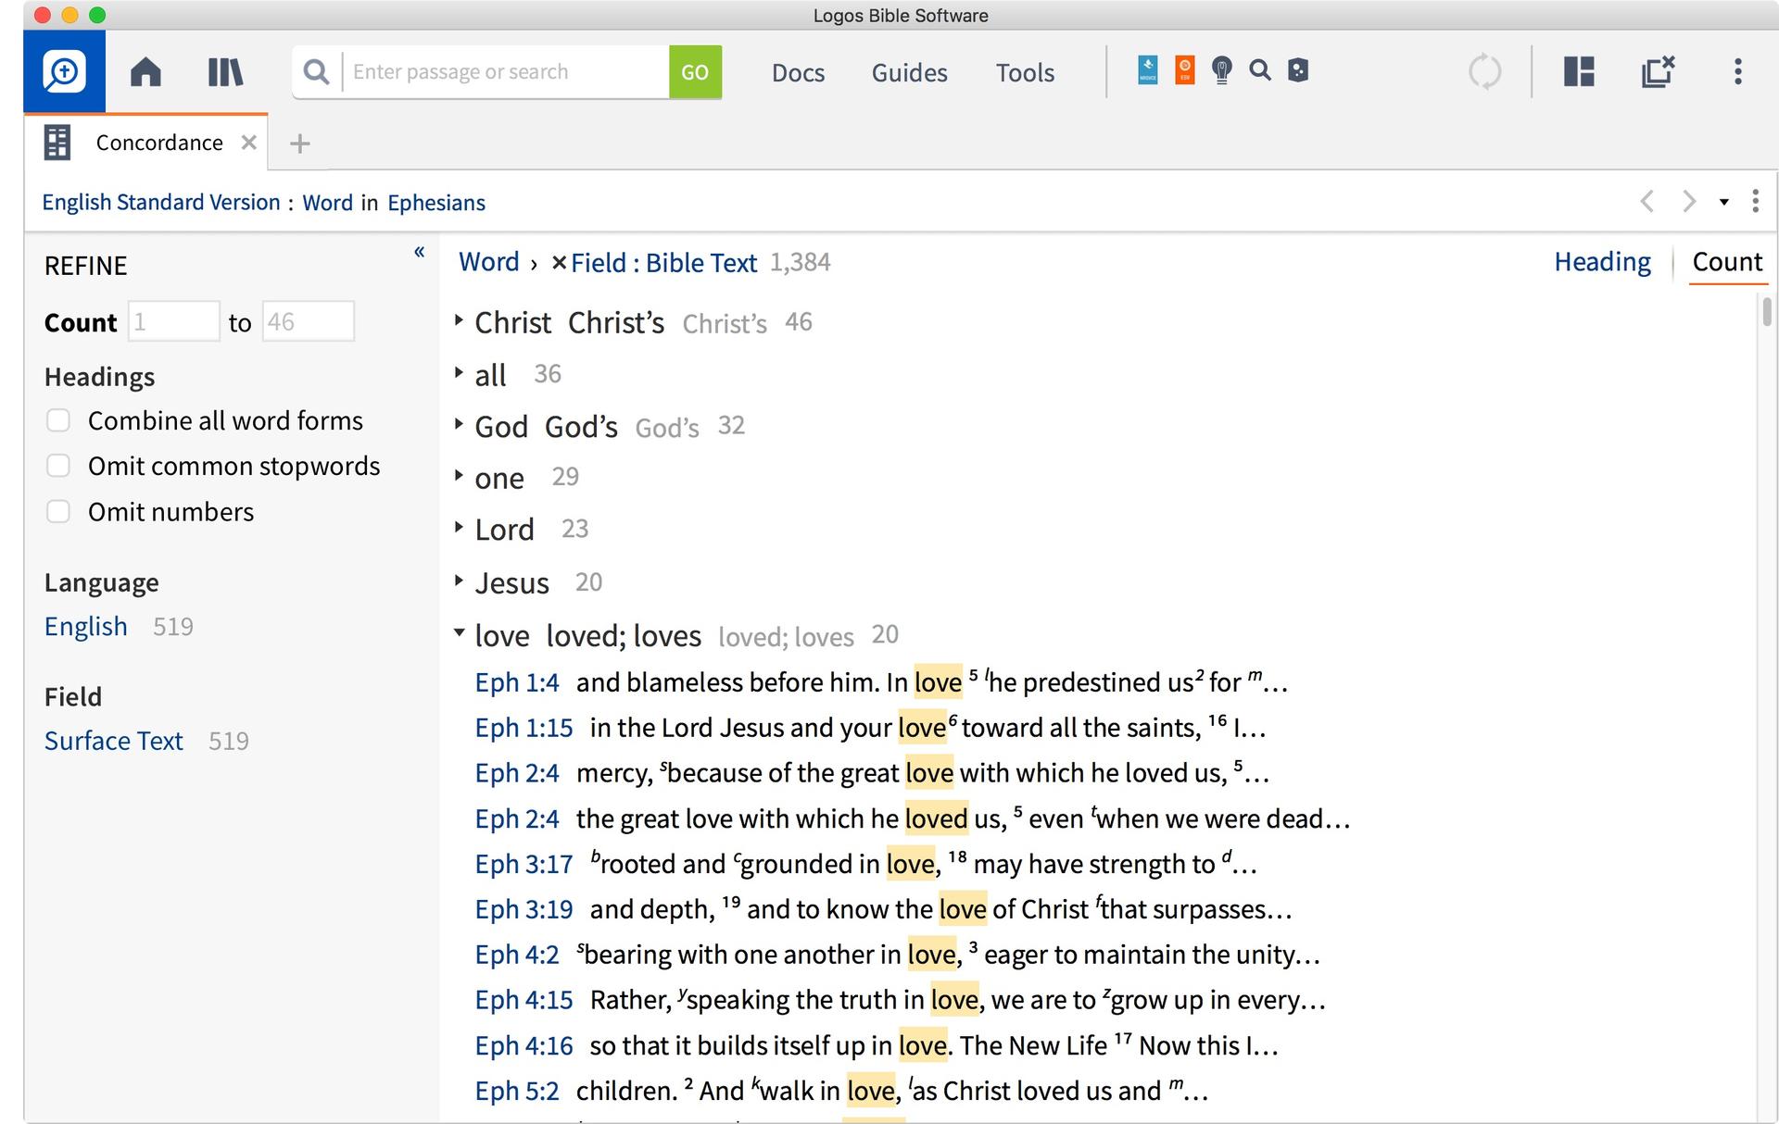
Task: Click the green GO button
Action: (x=695, y=72)
